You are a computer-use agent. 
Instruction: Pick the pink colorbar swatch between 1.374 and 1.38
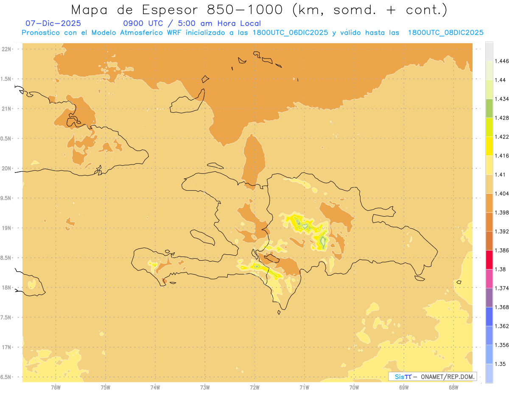[x=489, y=279]
